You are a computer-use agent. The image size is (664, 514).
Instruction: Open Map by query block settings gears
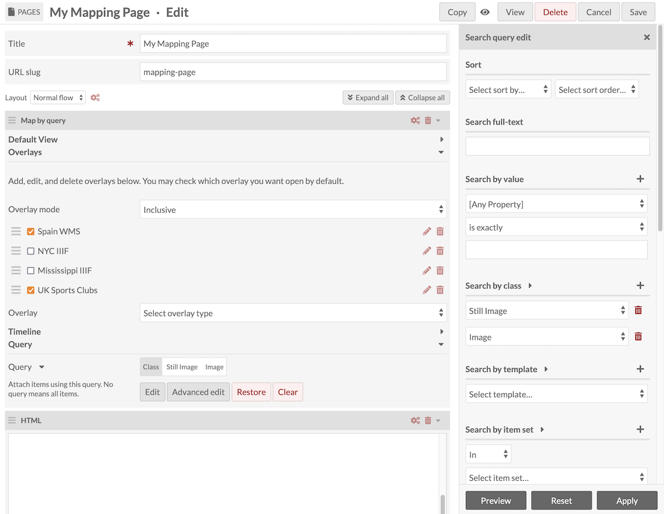click(415, 120)
